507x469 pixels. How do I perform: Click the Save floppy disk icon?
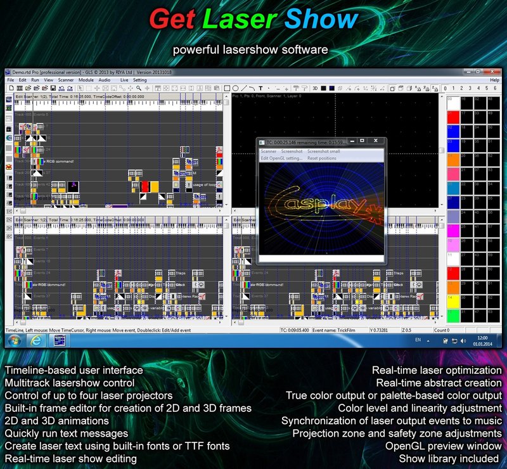tap(53, 88)
